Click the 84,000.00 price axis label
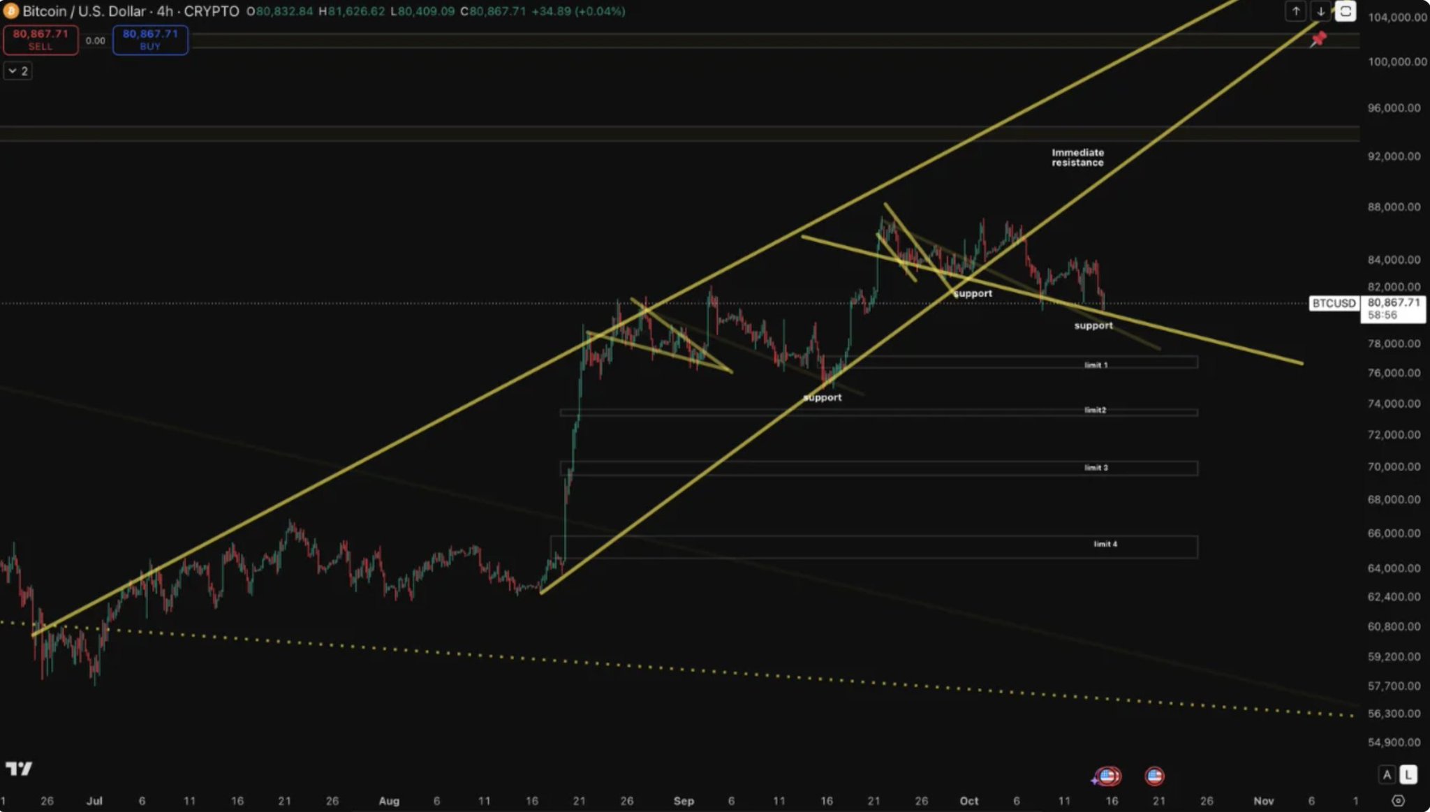1430x812 pixels. click(1394, 260)
